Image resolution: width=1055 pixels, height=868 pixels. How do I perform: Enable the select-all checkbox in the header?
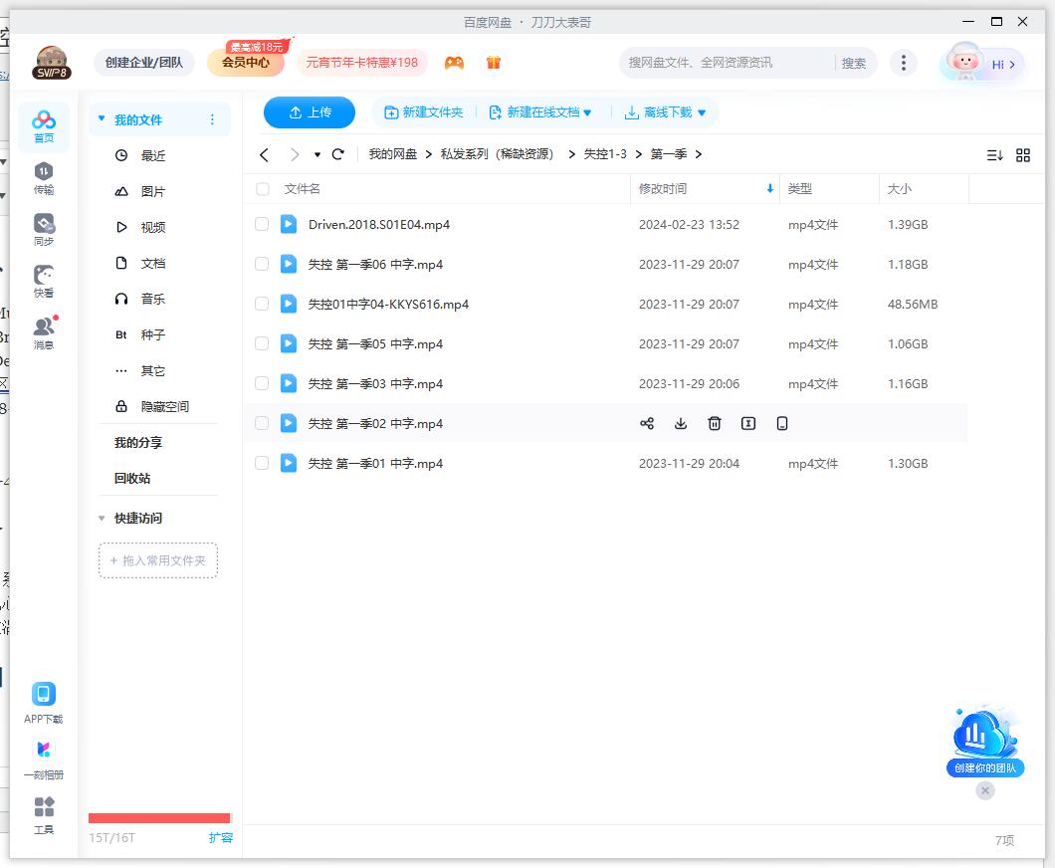point(261,188)
